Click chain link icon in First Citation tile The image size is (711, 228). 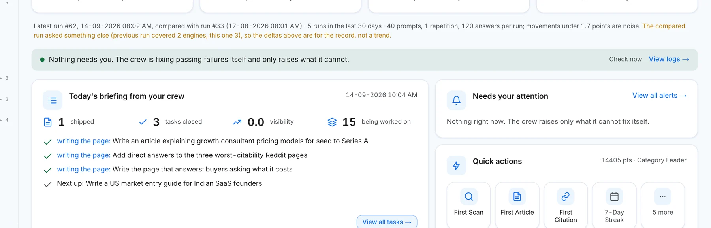coord(566,196)
